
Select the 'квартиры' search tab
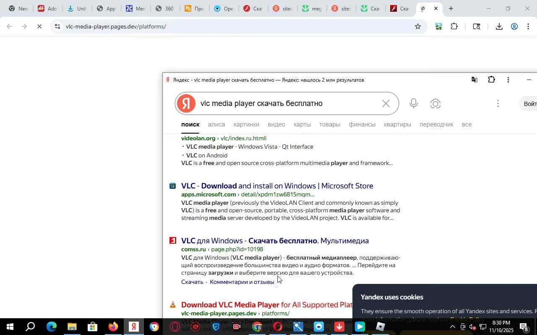pos(397,124)
